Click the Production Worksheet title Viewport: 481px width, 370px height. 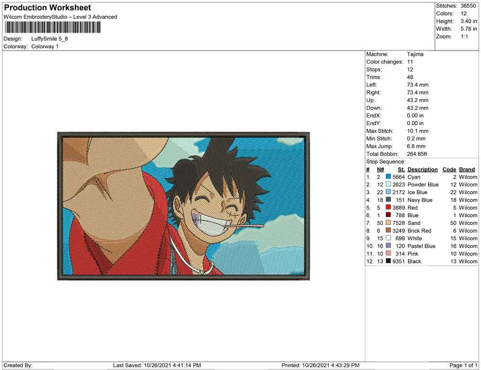[x=48, y=8]
